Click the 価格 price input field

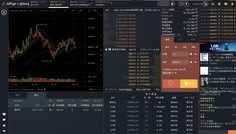180,62
